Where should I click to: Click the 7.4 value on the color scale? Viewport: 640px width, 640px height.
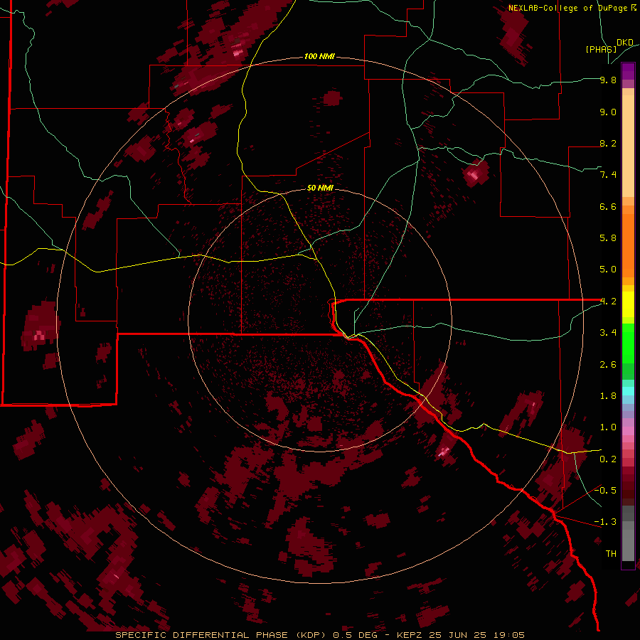608,175
